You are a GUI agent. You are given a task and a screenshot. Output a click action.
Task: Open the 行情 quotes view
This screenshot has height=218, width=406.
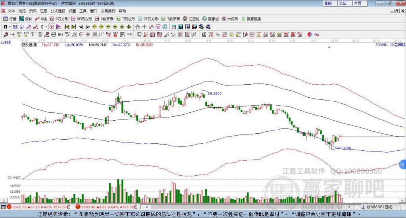[x=10, y=19]
